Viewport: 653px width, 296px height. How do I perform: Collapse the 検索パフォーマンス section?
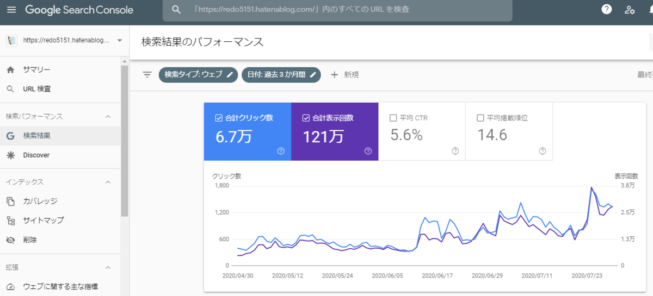pos(108,117)
